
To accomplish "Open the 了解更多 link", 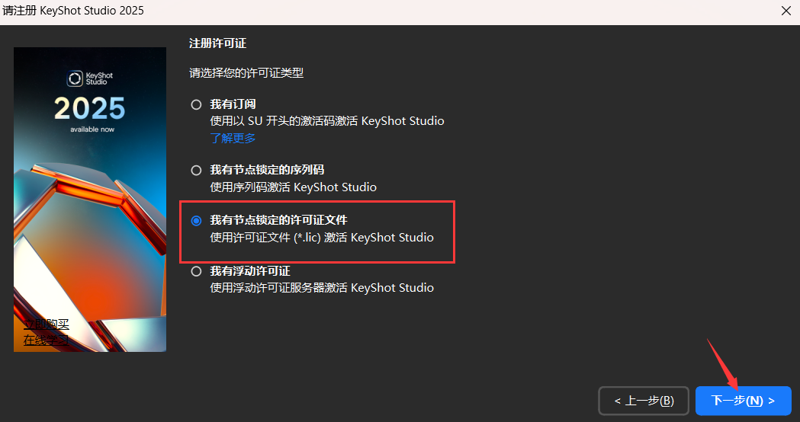I will click(x=233, y=138).
